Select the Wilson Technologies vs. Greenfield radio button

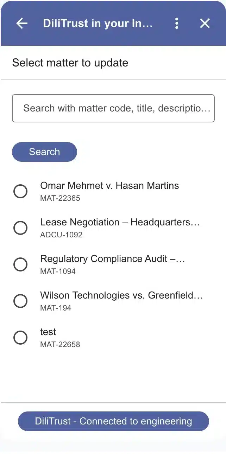[20, 301]
